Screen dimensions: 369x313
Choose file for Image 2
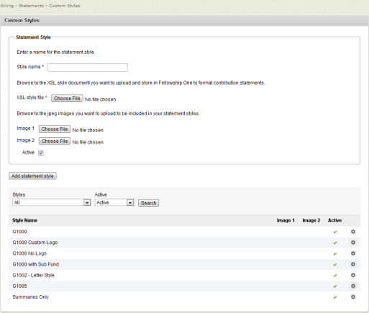coord(55,141)
